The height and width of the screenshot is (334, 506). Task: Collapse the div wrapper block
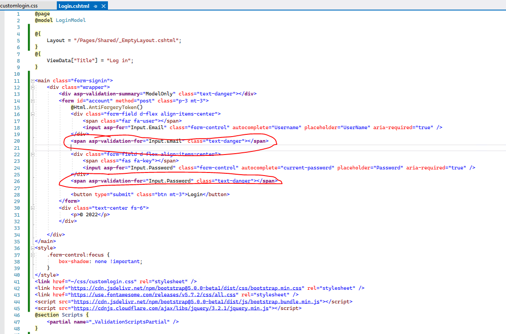33,87
